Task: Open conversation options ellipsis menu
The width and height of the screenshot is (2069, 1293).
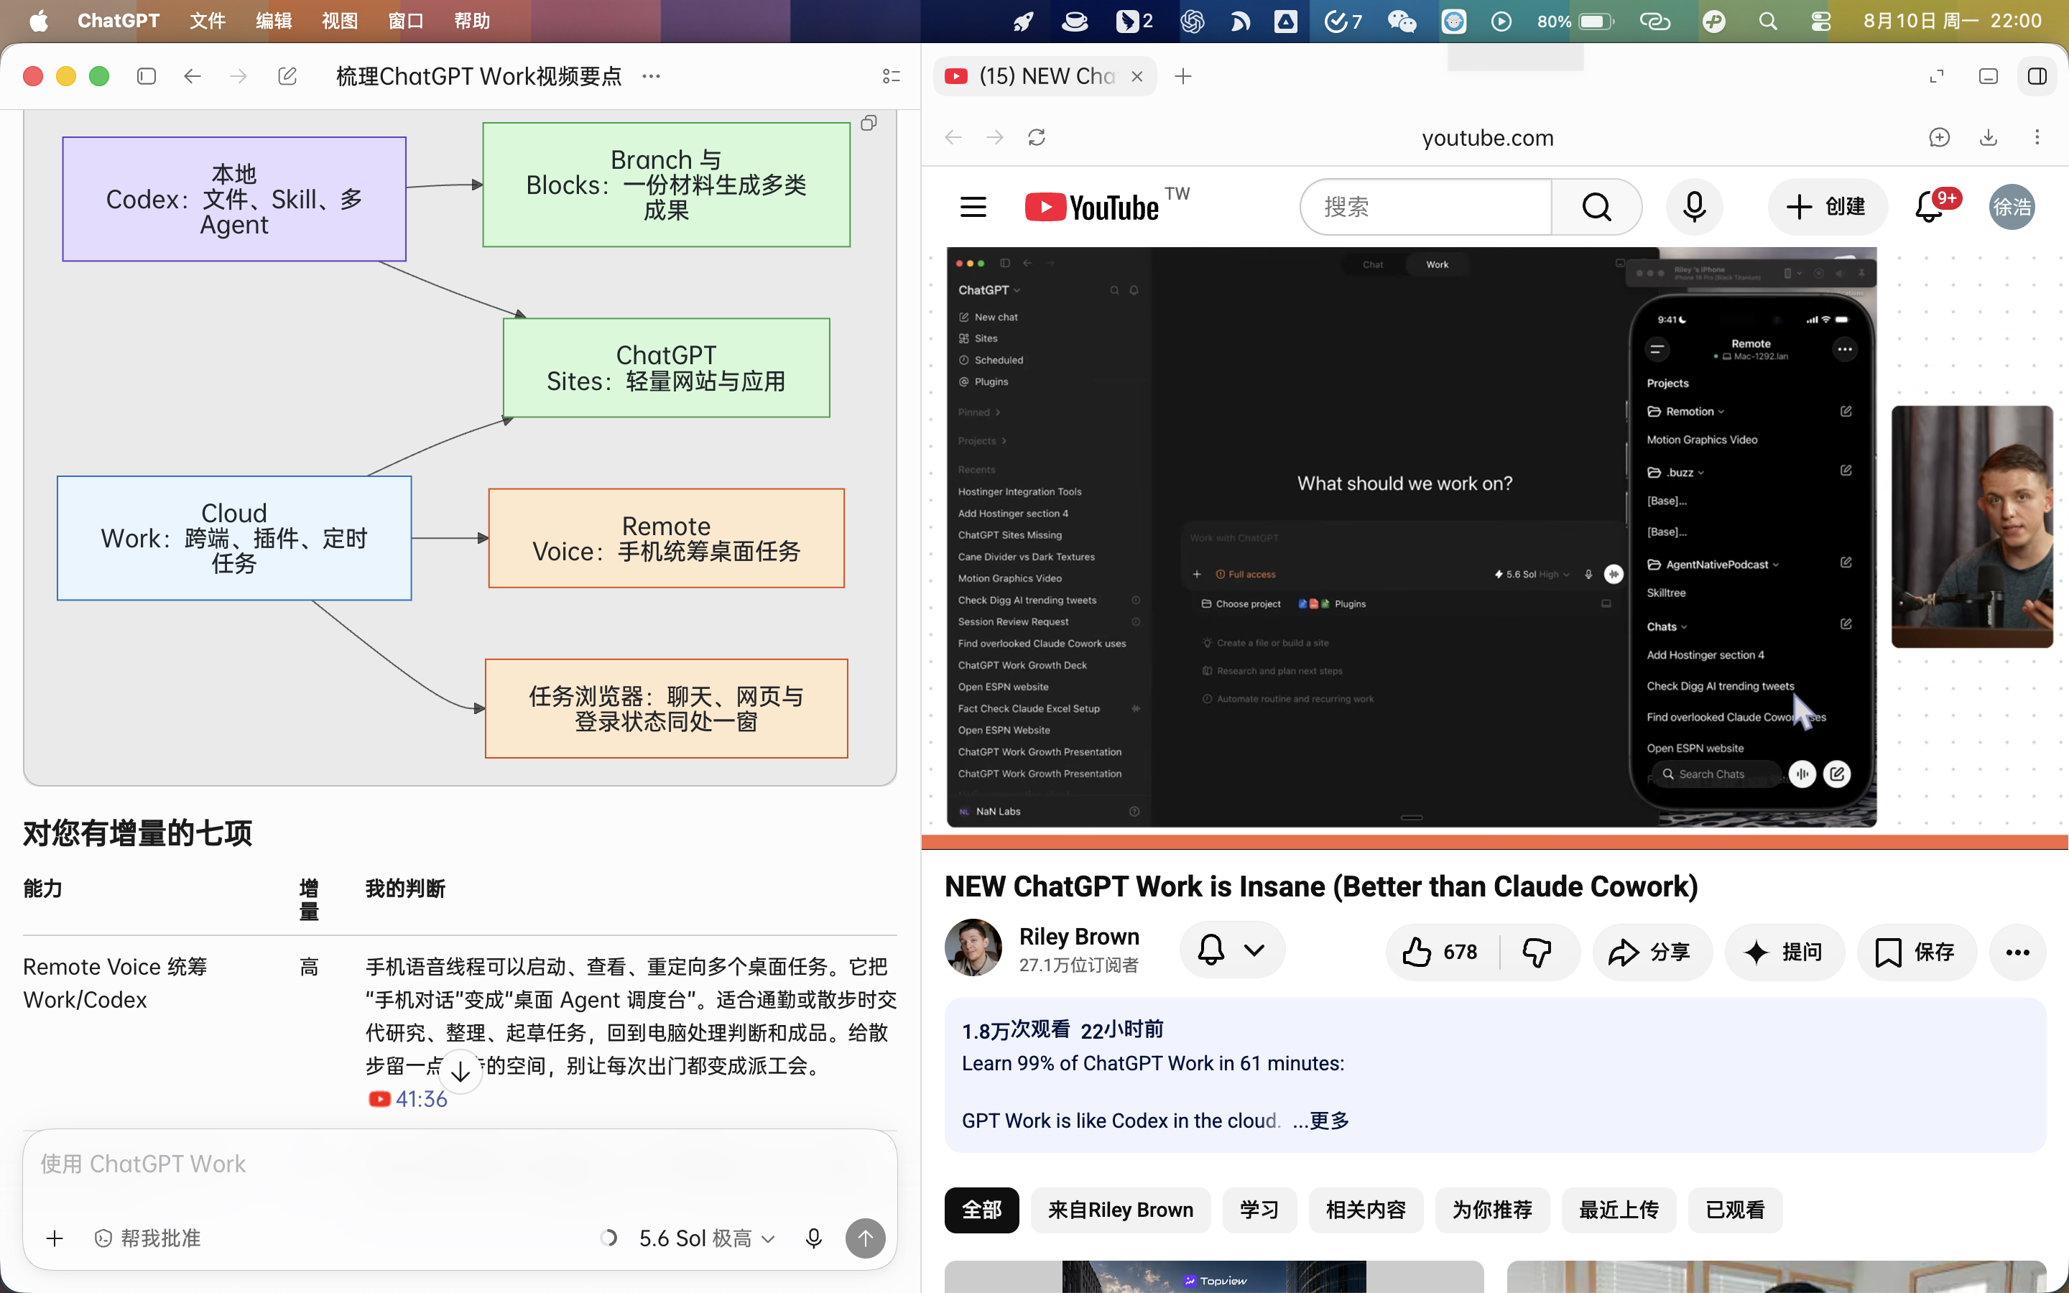Action: tap(652, 76)
